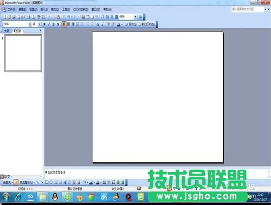Open the File (文件) menu
This screenshot has height=205, width=271.
[x=11, y=9]
